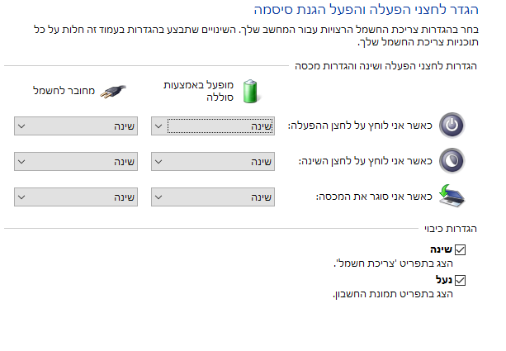Click the sleep button moon icon
The height and width of the screenshot is (351, 506).
coord(452,161)
